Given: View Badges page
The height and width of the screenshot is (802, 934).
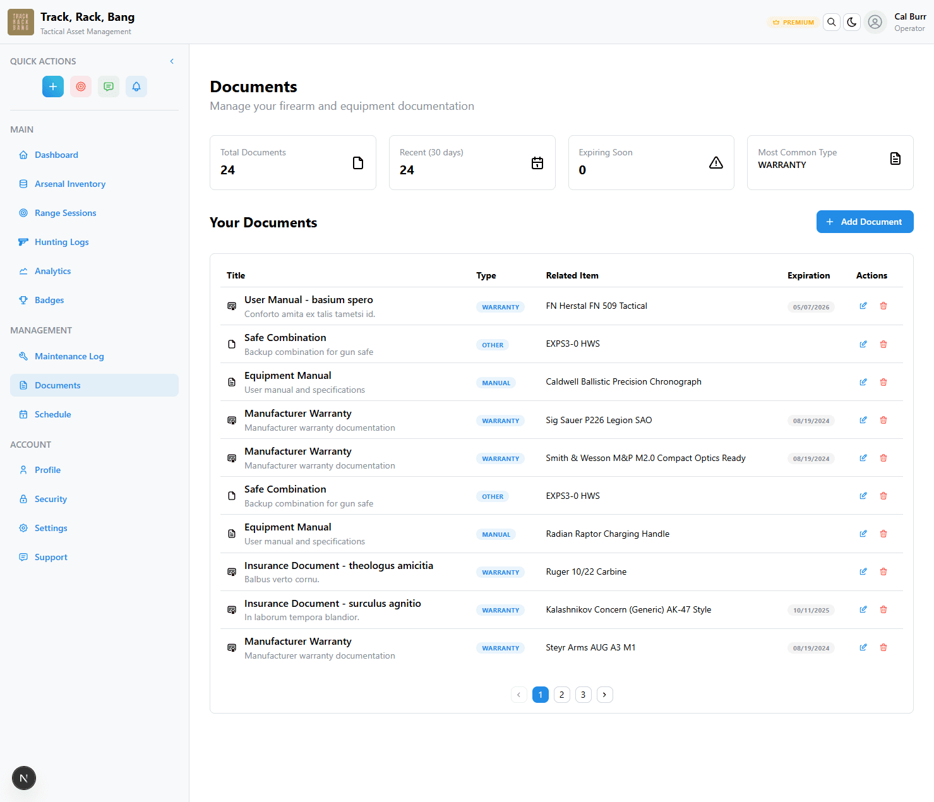Looking at the screenshot, I should (94, 300).
